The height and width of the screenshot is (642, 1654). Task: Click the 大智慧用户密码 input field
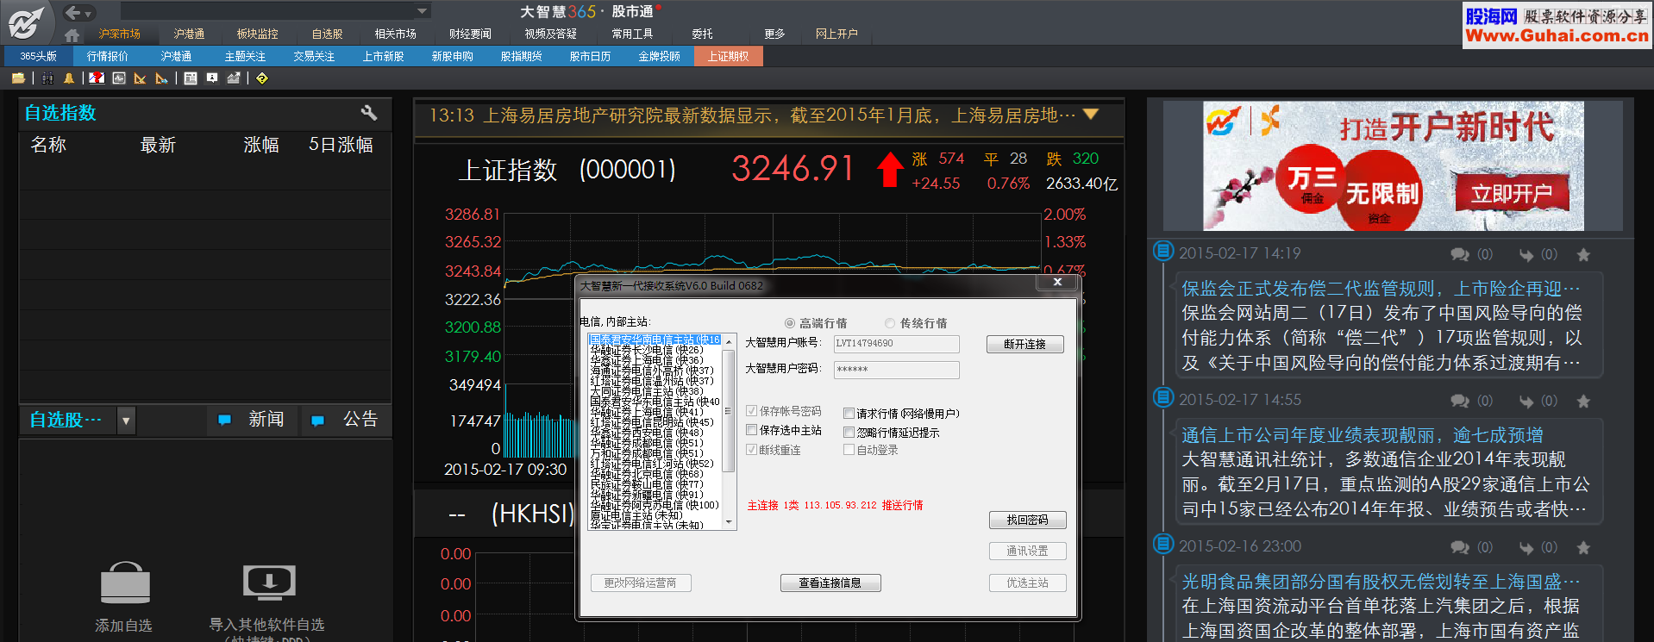(896, 370)
